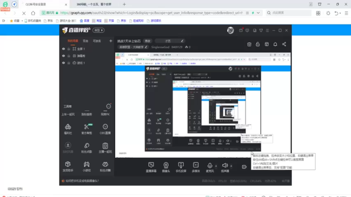Open the 同屏PK toolbox shortcut
The image size is (351, 197).
pyautogui.click(x=105, y=114)
